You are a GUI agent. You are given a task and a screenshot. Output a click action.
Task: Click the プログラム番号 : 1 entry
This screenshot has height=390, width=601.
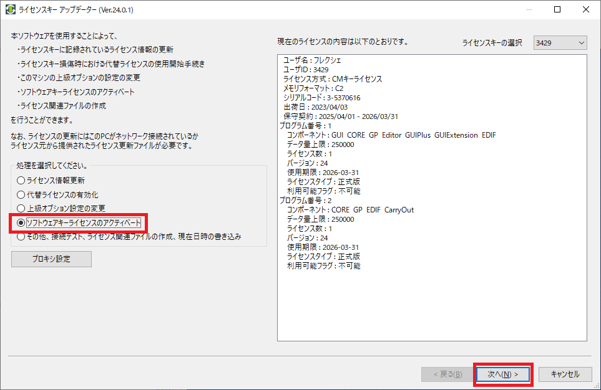point(305,126)
